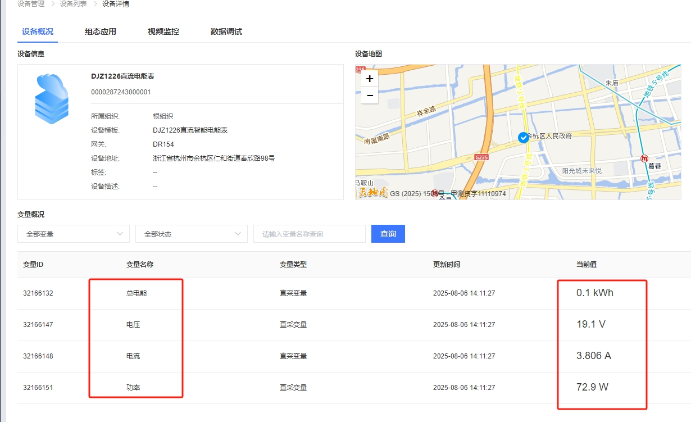This screenshot has height=422, width=691.
Task: Click the 电压 variable name
Action: click(133, 325)
